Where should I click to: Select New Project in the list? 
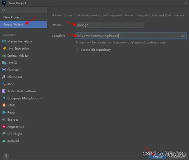[24, 17]
